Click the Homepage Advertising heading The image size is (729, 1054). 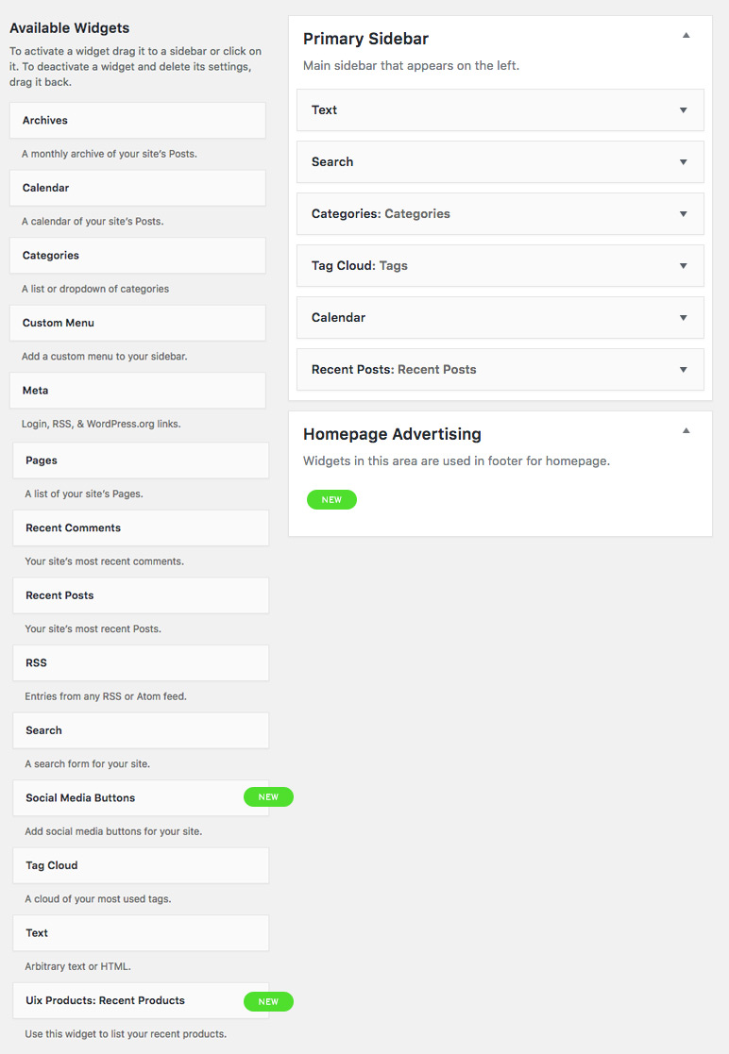(392, 434)
